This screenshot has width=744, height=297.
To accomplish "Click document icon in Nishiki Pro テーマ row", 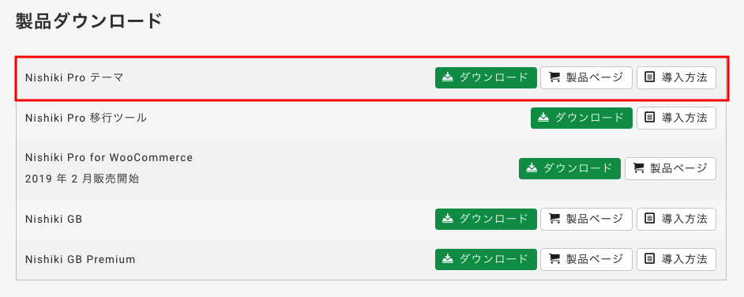I will pos(650,77).
